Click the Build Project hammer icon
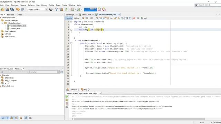 (57, 9)
